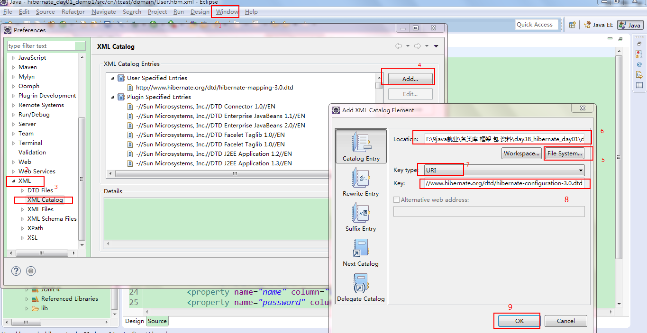Click the type filter text box

[x=46, y=46]
